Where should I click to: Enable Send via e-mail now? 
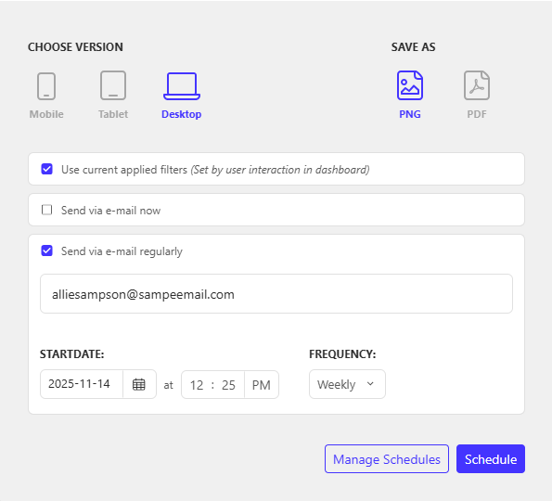click(x=46, y=210)
